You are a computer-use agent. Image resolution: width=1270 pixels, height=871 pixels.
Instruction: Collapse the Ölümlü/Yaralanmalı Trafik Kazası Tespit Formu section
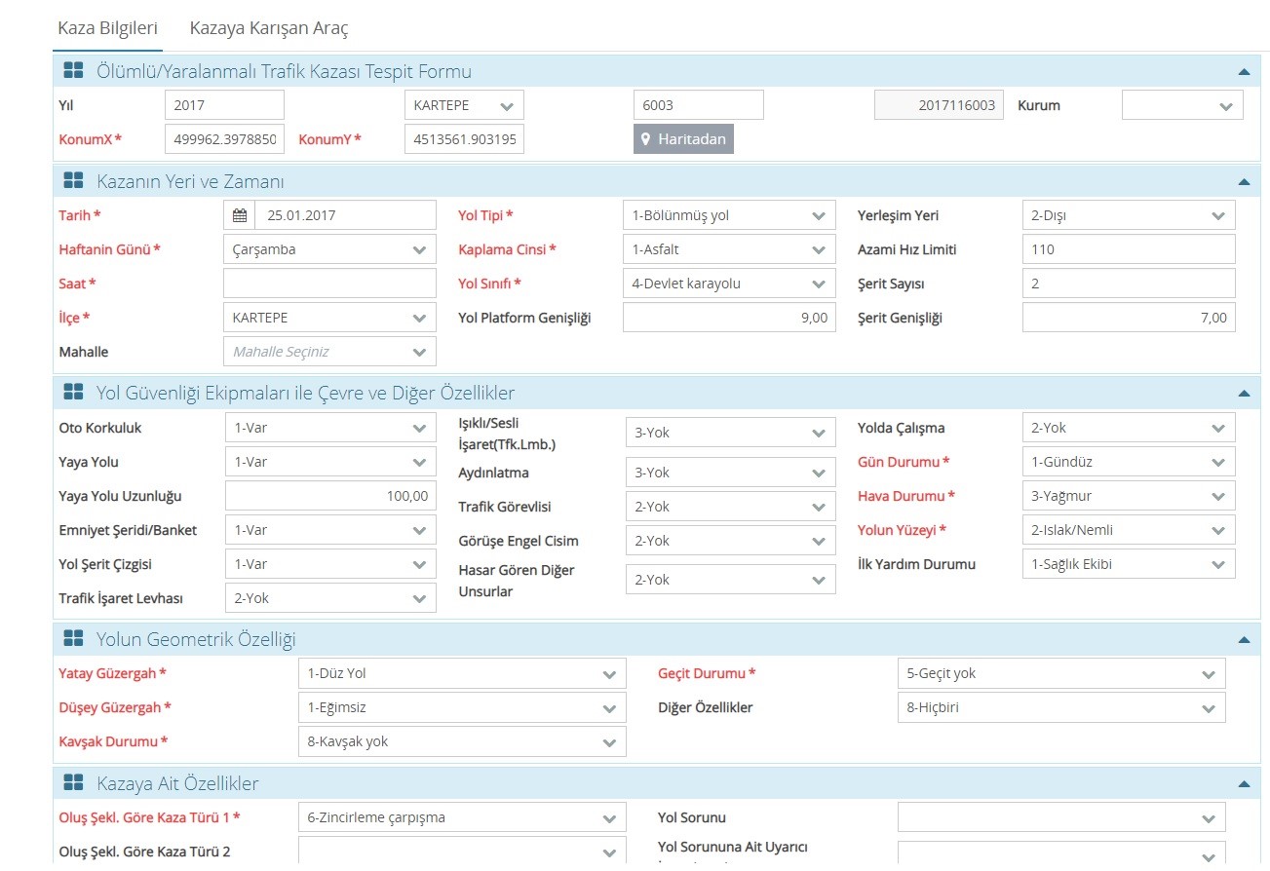point(1243,72)
